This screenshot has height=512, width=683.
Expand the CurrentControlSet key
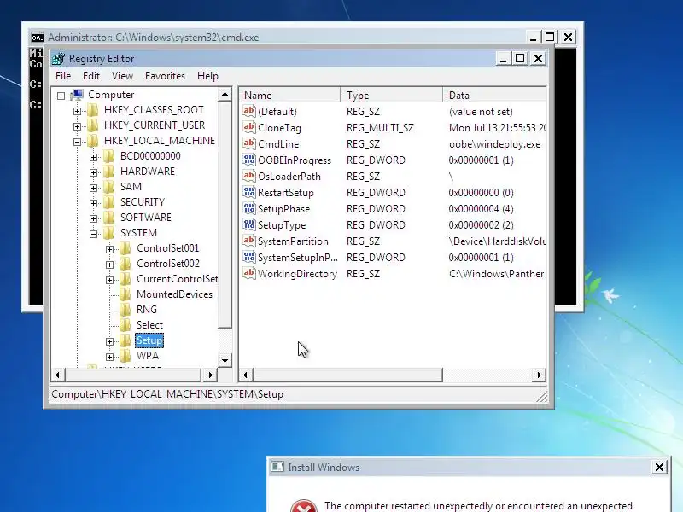pyautogui.click(x=109, y=280)
